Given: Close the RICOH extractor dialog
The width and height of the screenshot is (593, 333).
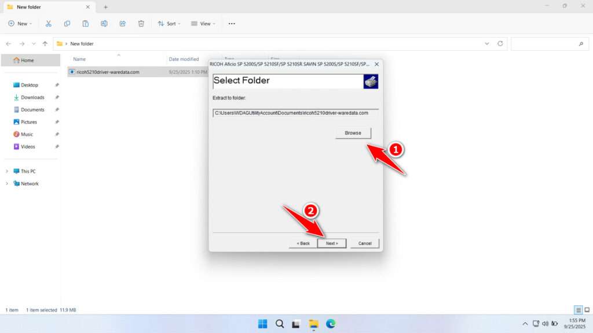Looking at the screenshot, I should (376, 64).
